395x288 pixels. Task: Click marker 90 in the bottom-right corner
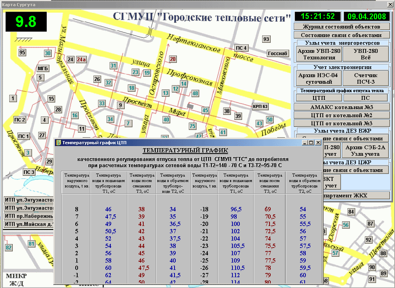tap(371, 267)
